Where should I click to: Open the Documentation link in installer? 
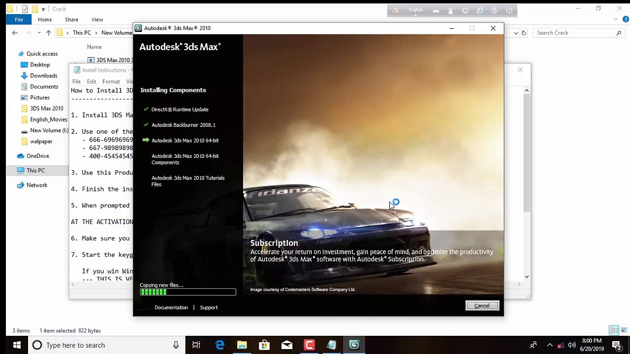click(171, 307)
